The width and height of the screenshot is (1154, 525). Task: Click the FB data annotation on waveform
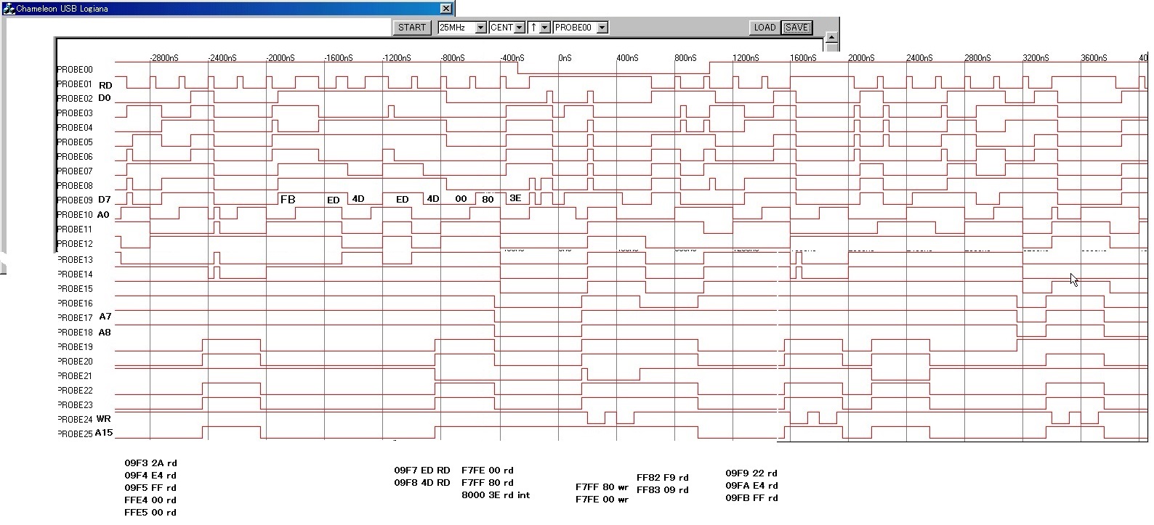tap(288, 200)
